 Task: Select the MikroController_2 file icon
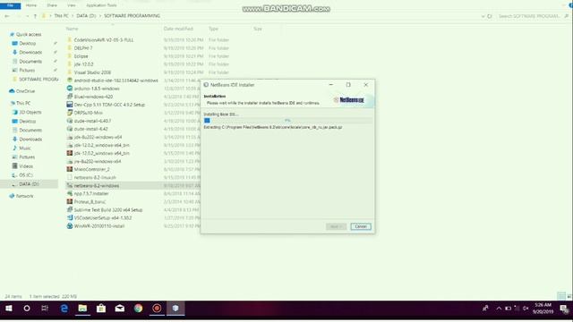click(x=70, y=169)
